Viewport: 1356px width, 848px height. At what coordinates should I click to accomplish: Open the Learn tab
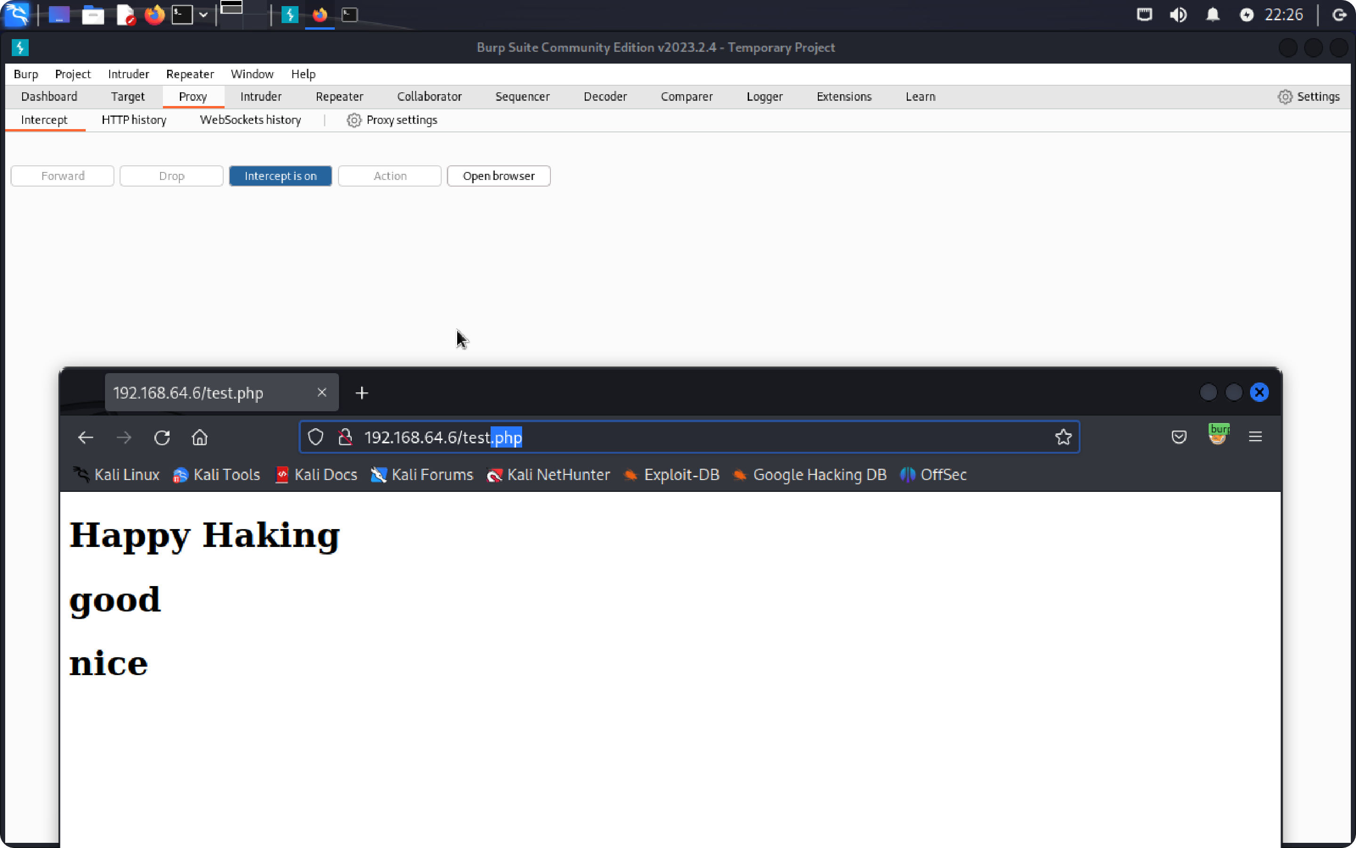(920, 97)
